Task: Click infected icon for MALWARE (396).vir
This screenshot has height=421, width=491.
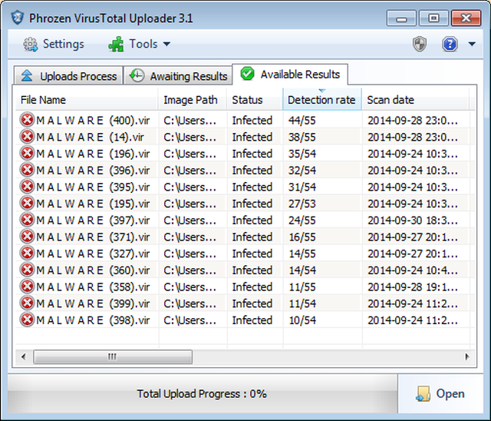Action: 27,170
